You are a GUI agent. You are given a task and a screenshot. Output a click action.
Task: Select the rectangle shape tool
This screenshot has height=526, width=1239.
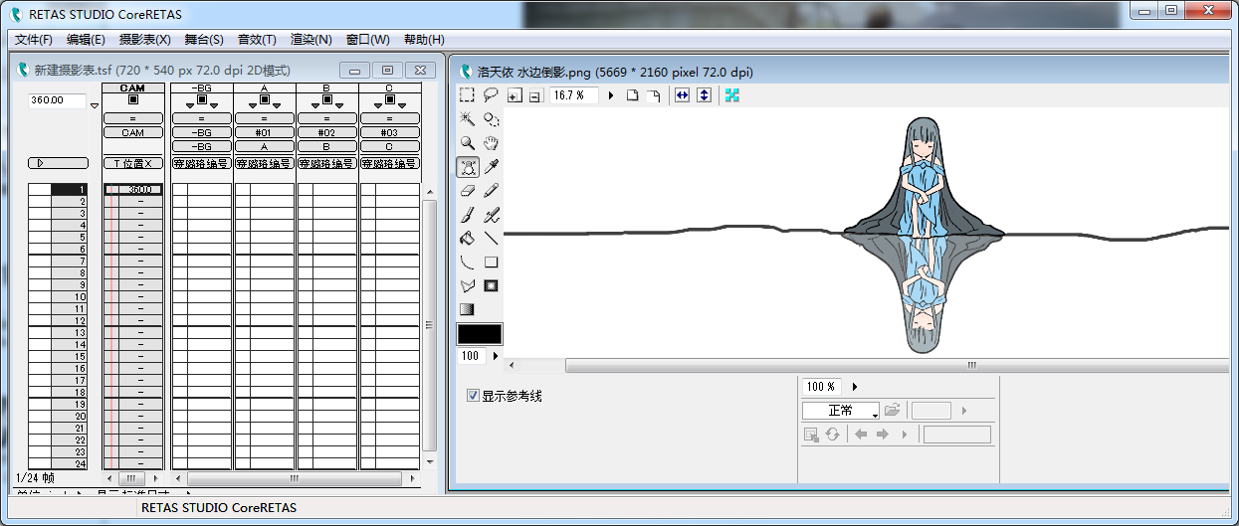click(491, 263)
